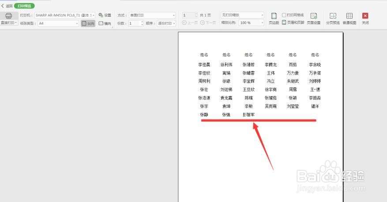
Task: Go back using the 返回 button
Action: [x=7, y=6]
